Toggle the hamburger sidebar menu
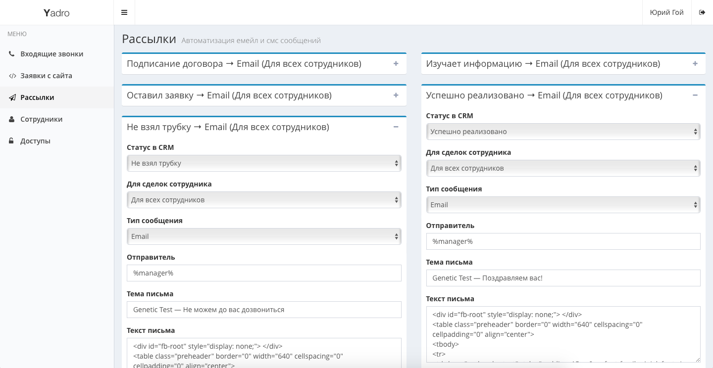The width and height of the screenshot is (713, 368). click(x=124, y=12)
